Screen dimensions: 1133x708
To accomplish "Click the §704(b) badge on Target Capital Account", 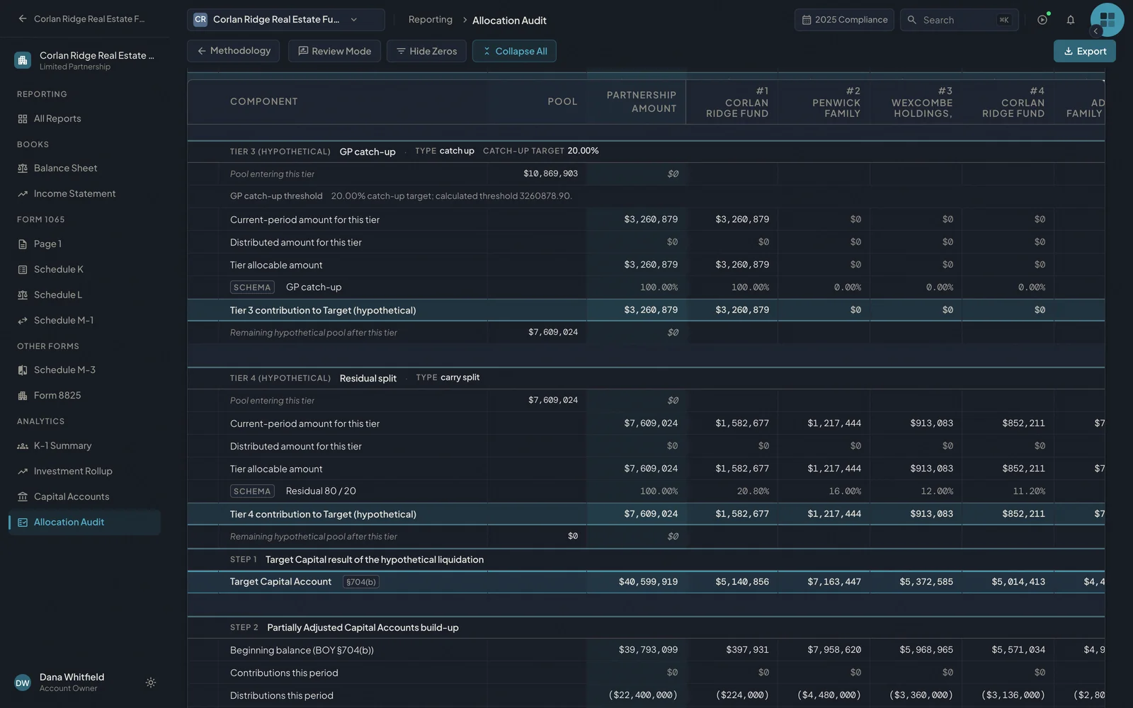I will click(361, 582).
